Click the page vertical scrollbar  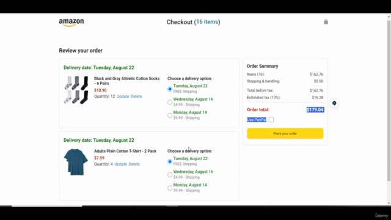(x=389, y=100)
